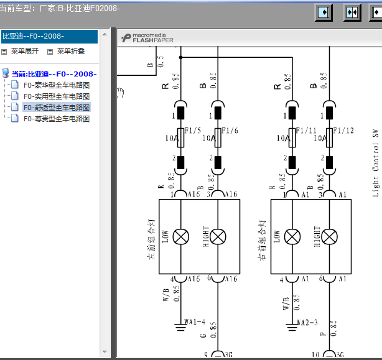Open F0-尊贵型全车电路图 document

pyautogui.click(x=57, y=119)
